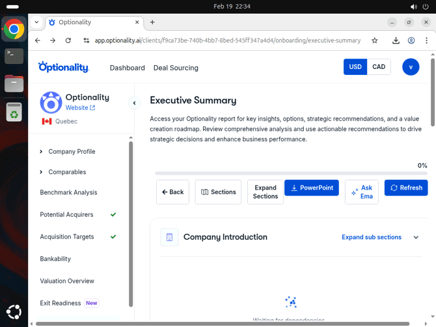Open the Dashboard nav item
The image size is (436, 327).
(x=128, y=68)
